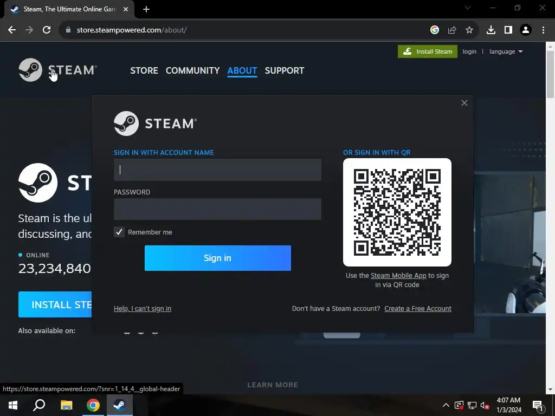Open the Steam Mobile App link

click(398, 275)
